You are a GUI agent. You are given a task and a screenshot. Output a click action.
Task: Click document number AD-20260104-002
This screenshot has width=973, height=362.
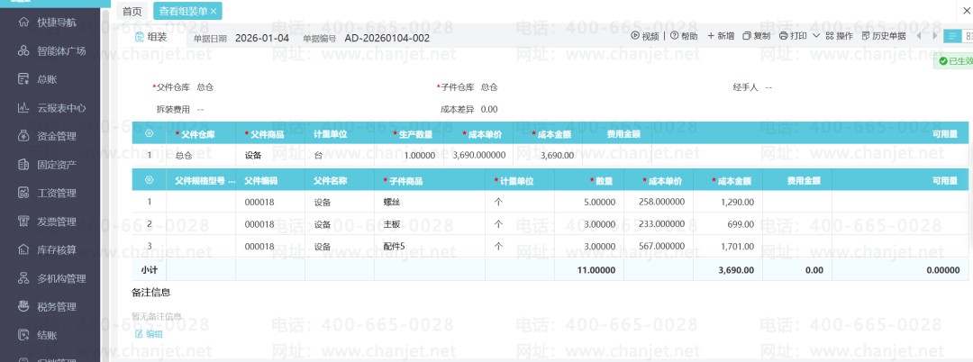[387, 38]
